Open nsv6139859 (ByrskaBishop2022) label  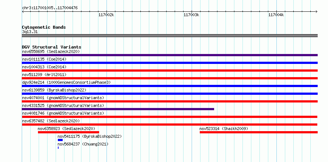(x=54, y=90)
